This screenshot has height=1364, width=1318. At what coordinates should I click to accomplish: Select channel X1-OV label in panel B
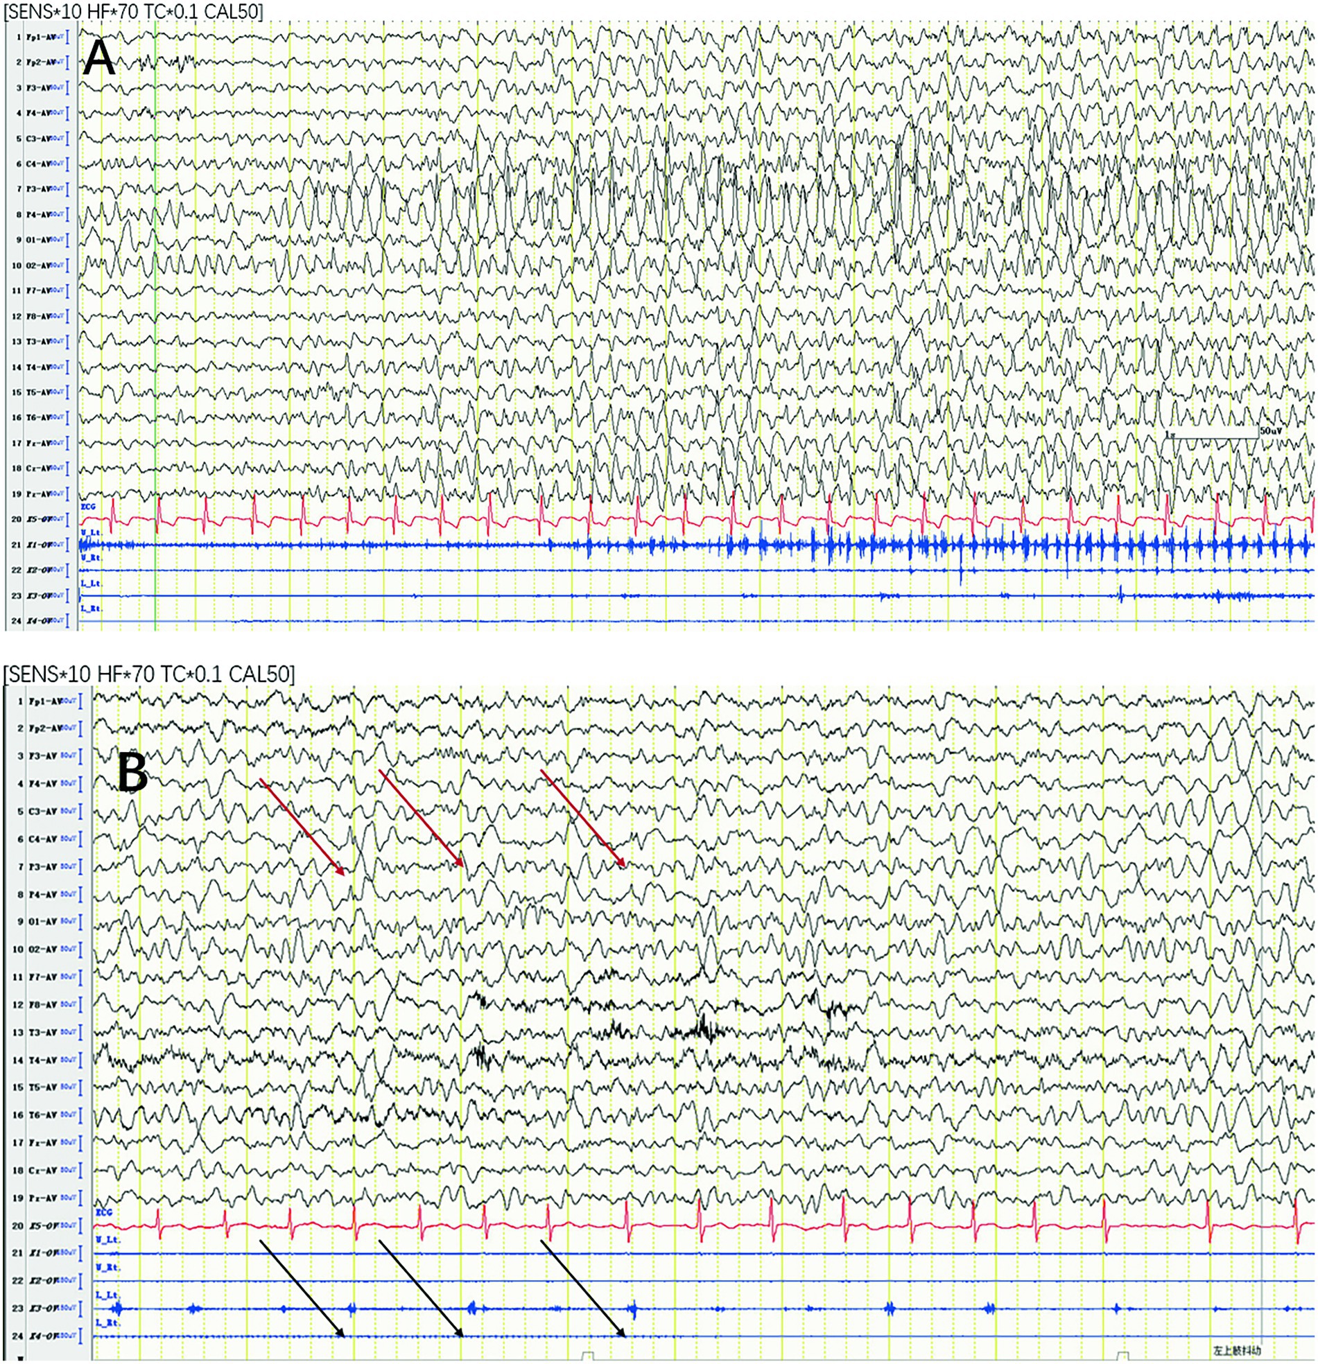click(x=42, y=1253)
